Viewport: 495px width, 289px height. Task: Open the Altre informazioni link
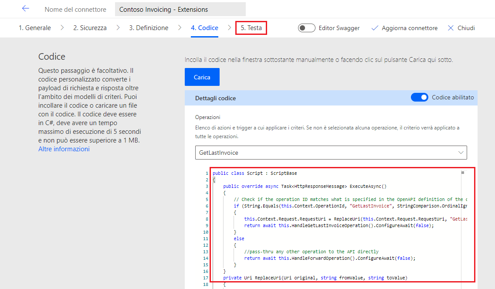(x=64, y=149)
